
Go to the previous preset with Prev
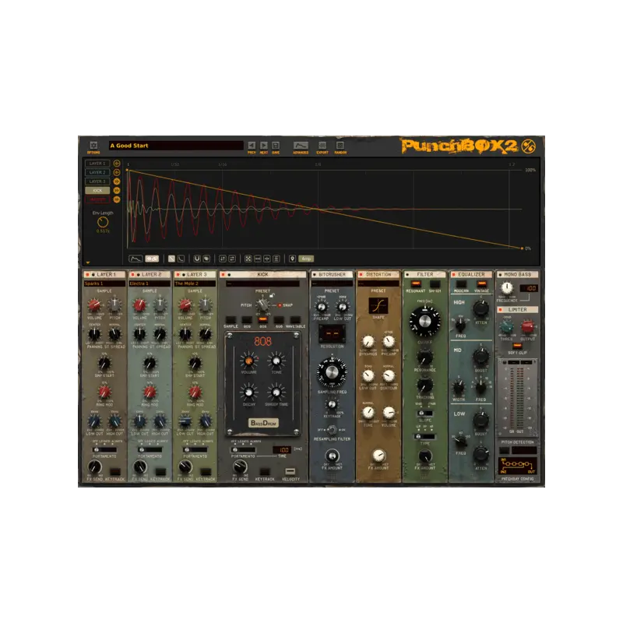point(252,146)
